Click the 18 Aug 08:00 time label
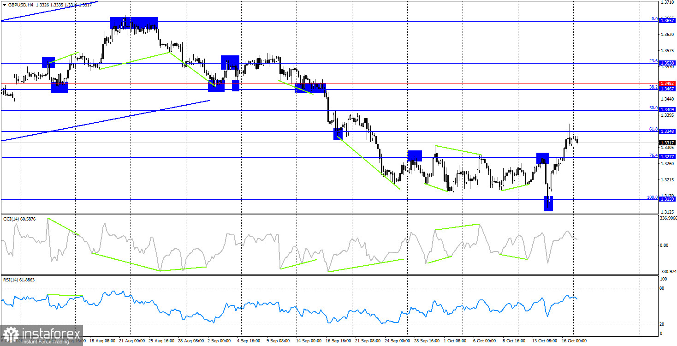This screenshot has height=346, width=677. 102,341
